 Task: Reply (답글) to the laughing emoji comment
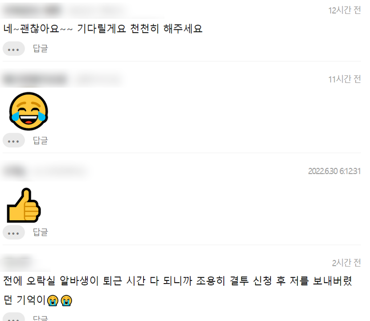[41, 140]
